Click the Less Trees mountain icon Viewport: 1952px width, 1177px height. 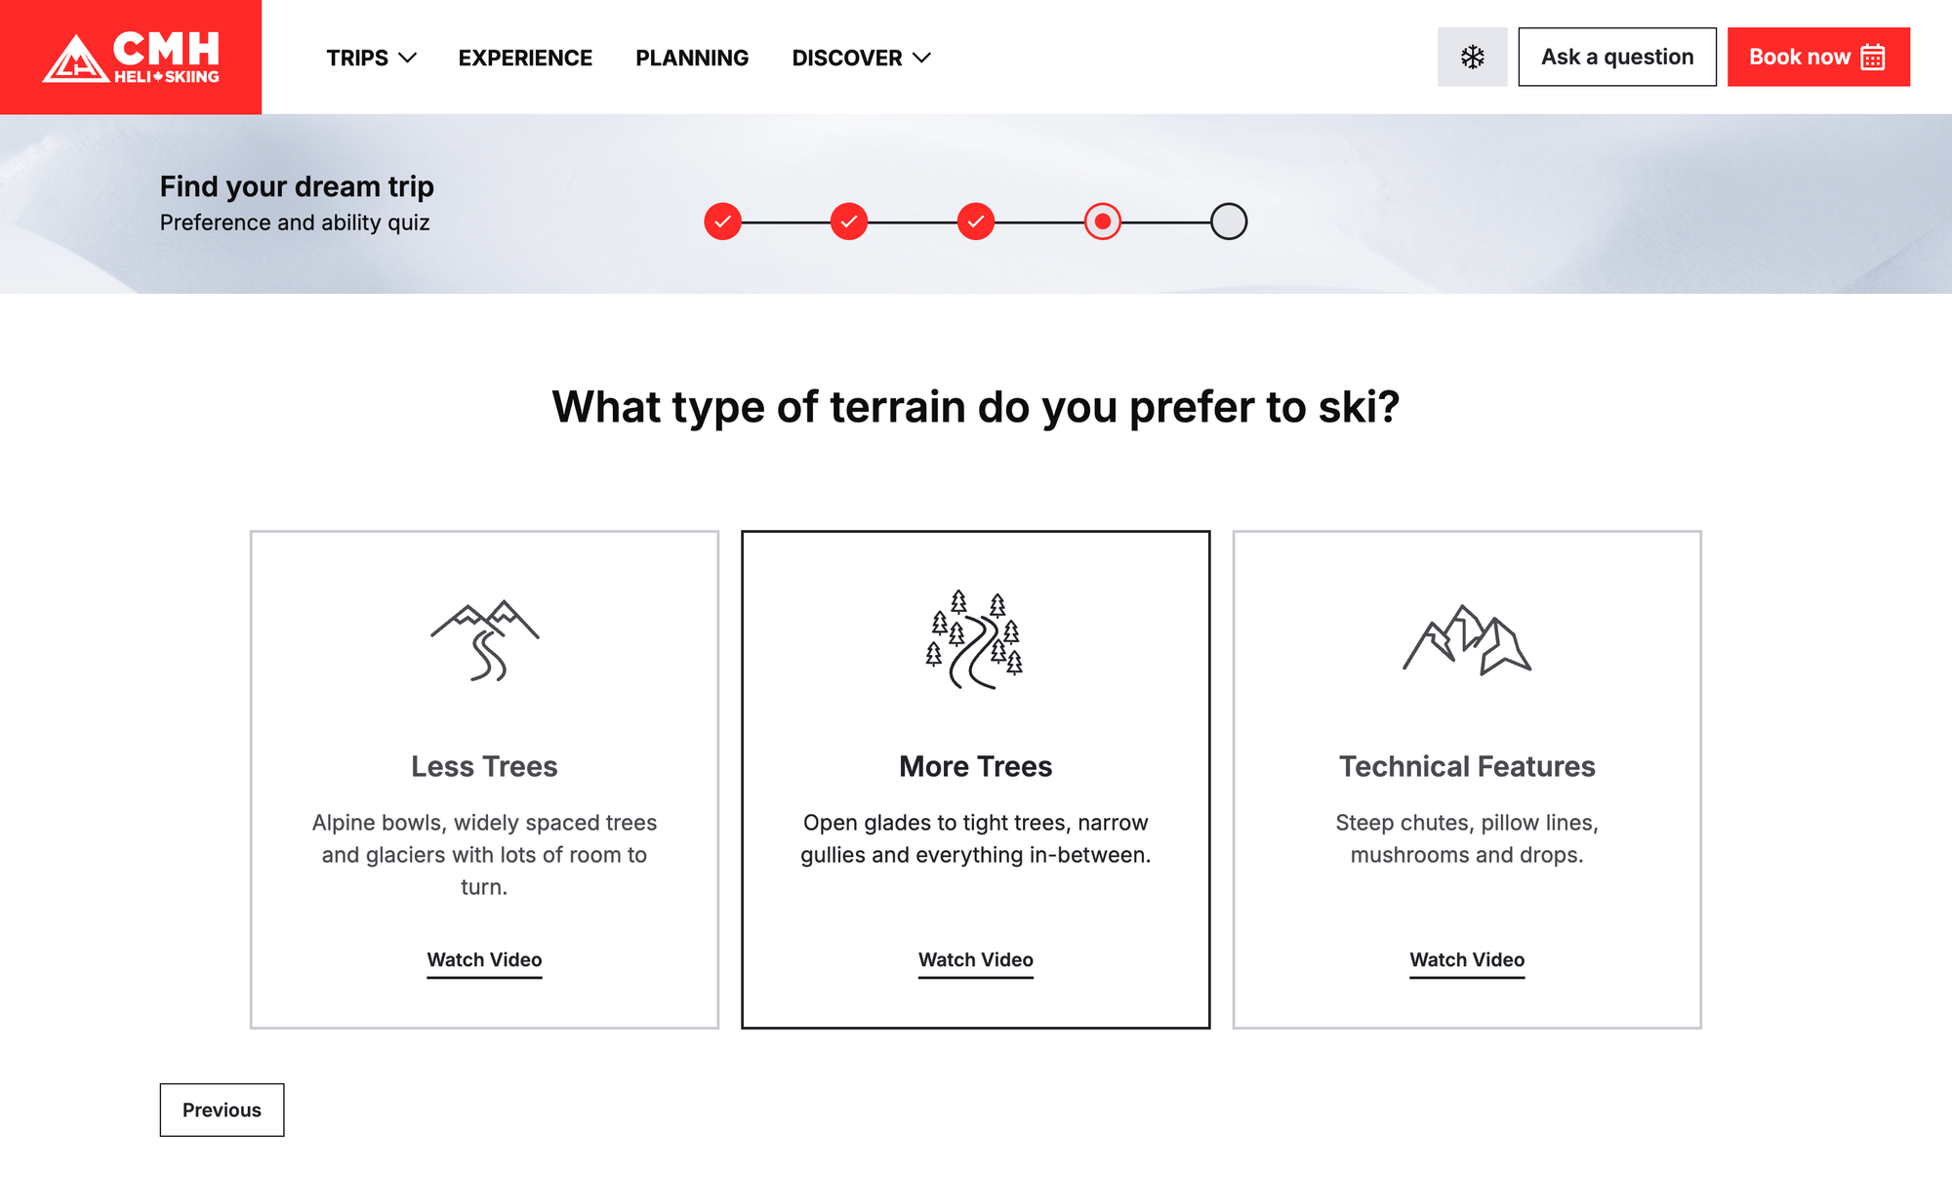click(484, 640)
